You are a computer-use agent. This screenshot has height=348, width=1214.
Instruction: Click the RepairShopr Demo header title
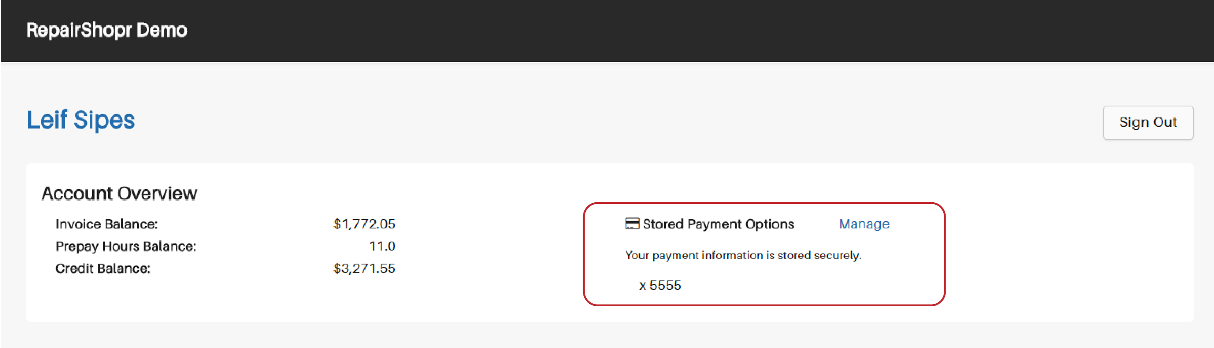(x=107, y=30)
